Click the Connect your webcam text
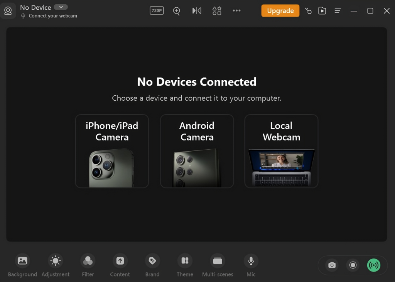Image resolution: width=395 pixels, height=282 pixels. [x=52, y=16]
